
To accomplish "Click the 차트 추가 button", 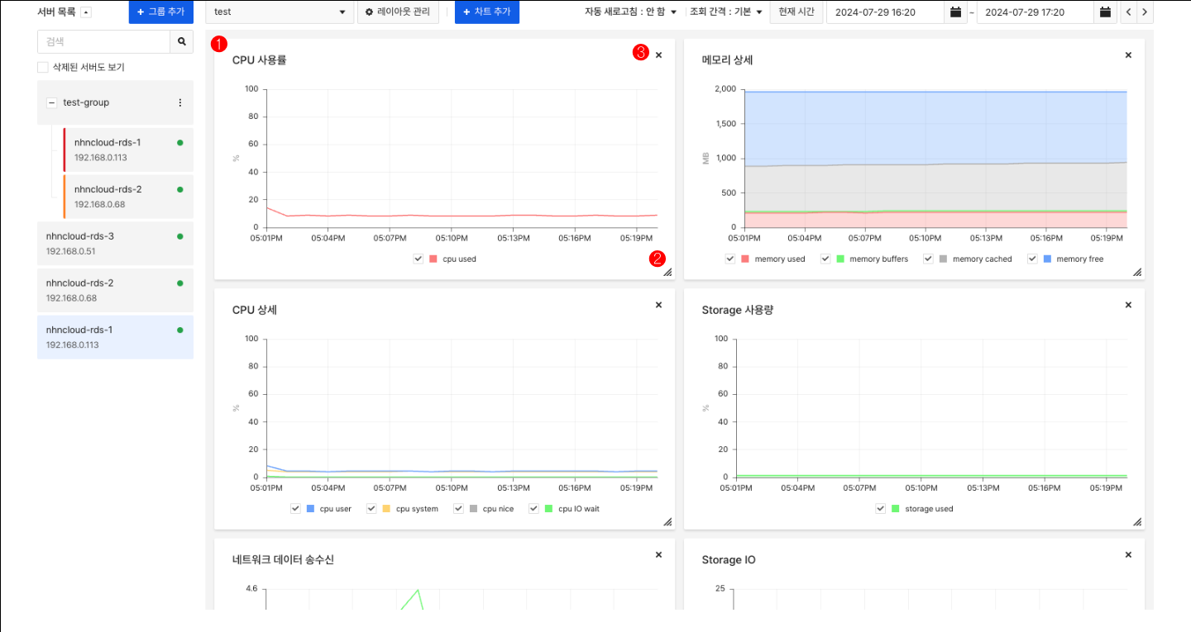I will click(x=487, y=12).
